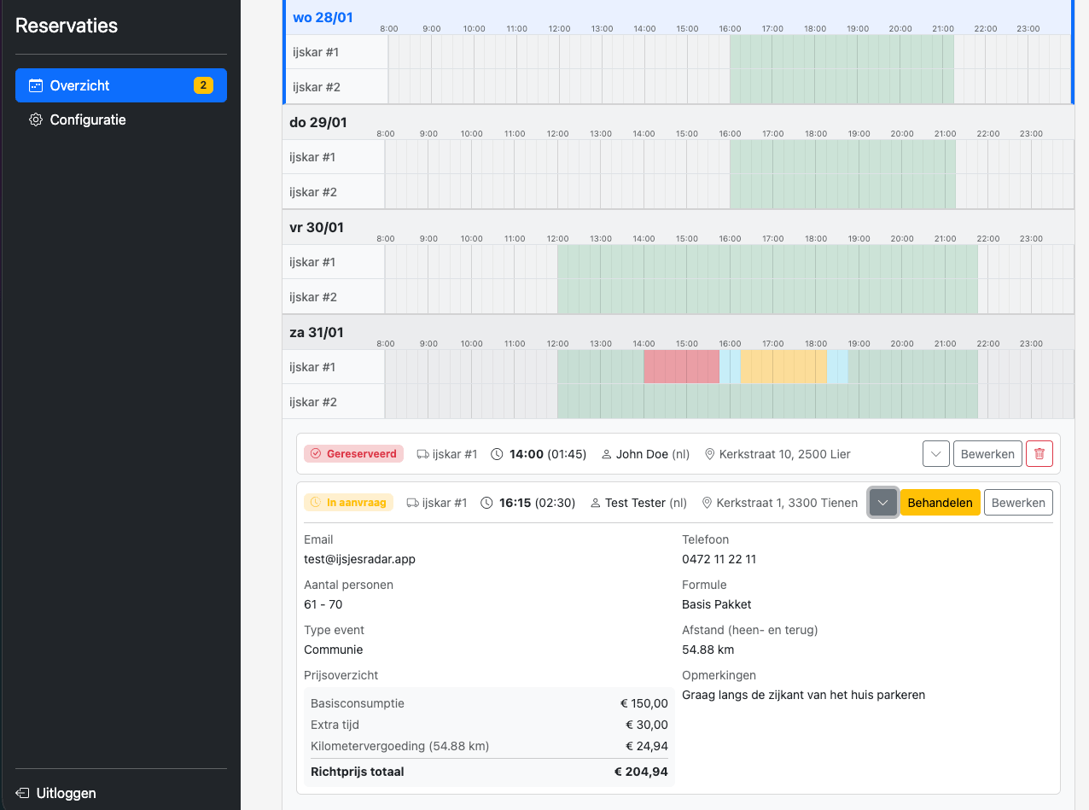
Task: Click the phone number 0472 11 22 11
Action: click(x=719, y=559)
